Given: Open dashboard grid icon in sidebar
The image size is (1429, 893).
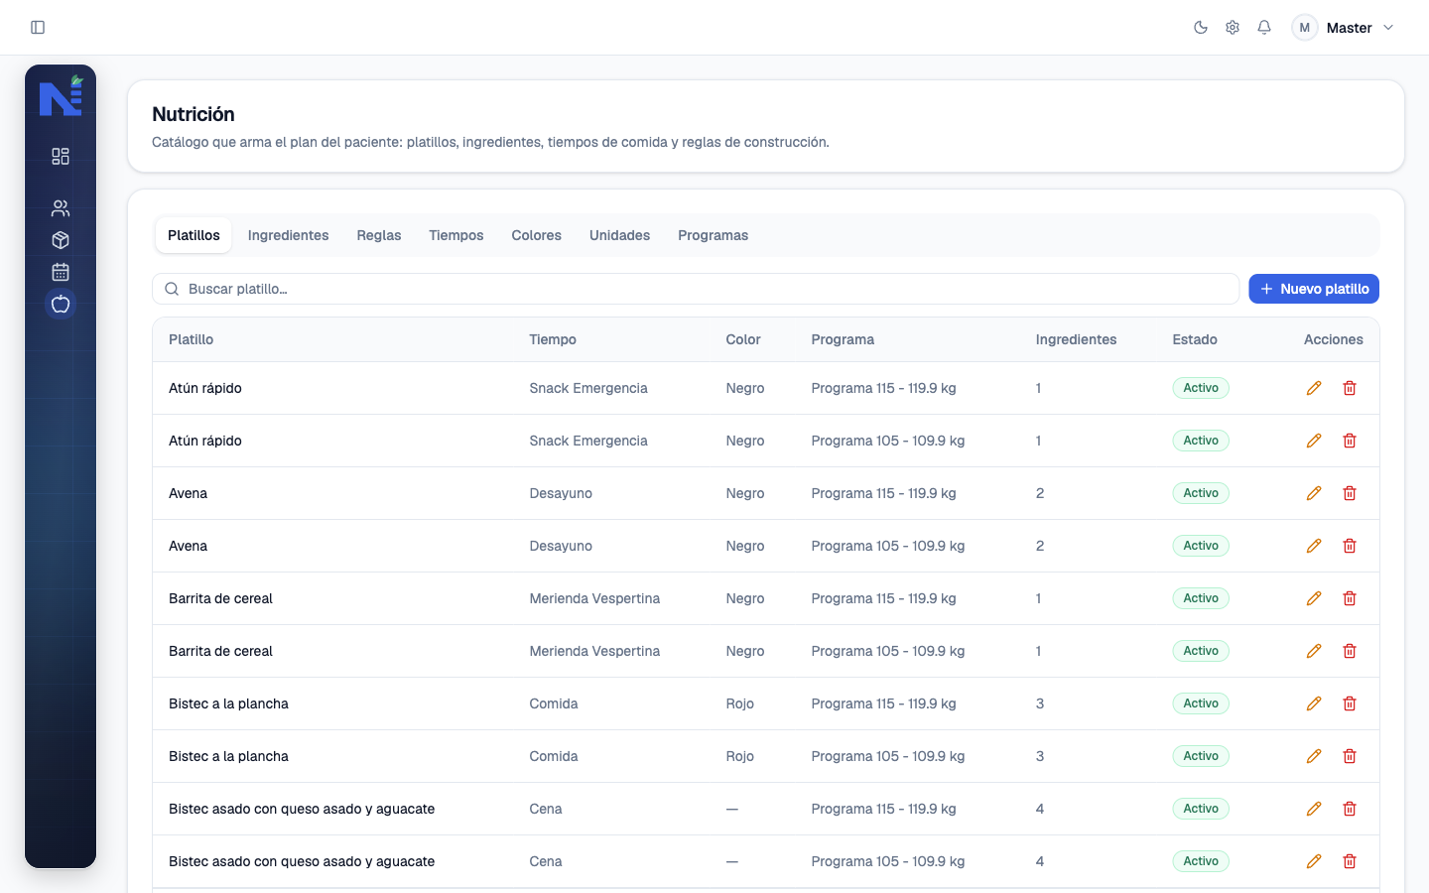Looking at the screenshot, I should [61, 157].
